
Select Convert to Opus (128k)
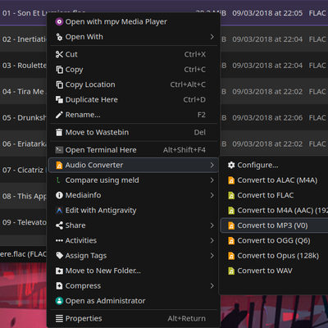pyautogui.click(x=274, y=256)
